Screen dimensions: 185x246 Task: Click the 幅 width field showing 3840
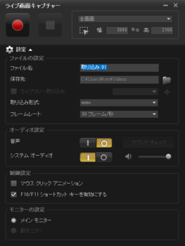tap(117, 30)
